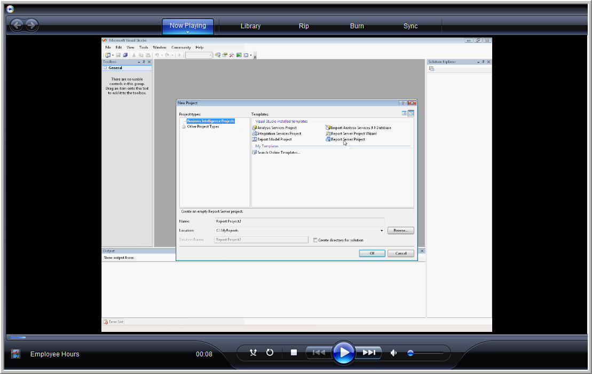Select Business Intelligence Projects type
Viewport: 592px width, 374px height.
tap(211, 121)
